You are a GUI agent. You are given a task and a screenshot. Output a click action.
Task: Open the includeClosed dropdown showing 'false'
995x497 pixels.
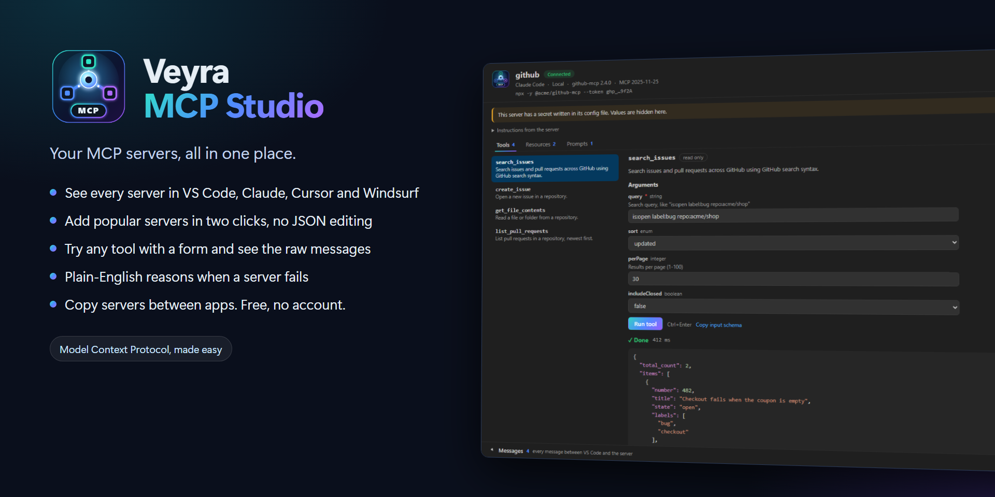click(793, 306)
